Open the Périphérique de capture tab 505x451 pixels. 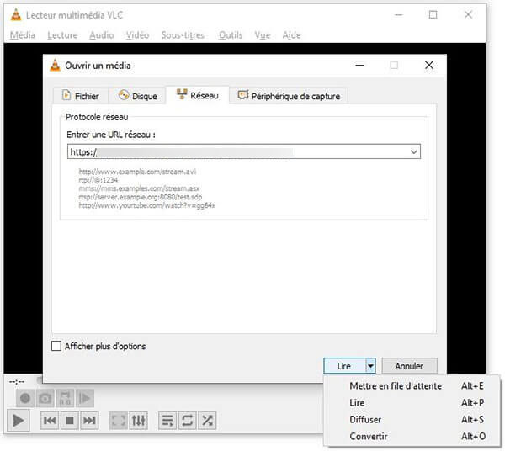[x=290, y=96]
